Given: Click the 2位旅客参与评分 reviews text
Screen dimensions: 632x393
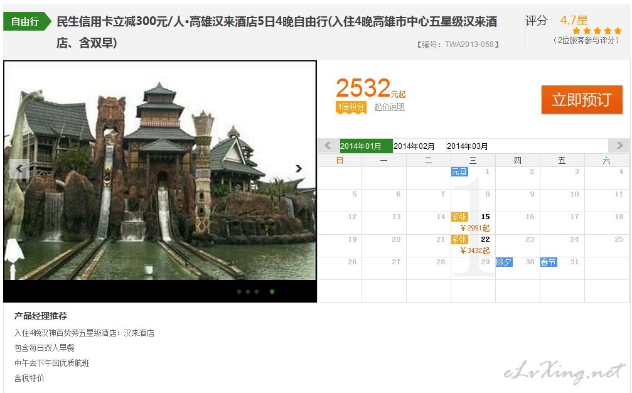Looking at the screenshot, I should pos(586,40).
